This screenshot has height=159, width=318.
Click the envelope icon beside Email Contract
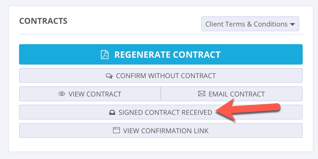(202, 94)
